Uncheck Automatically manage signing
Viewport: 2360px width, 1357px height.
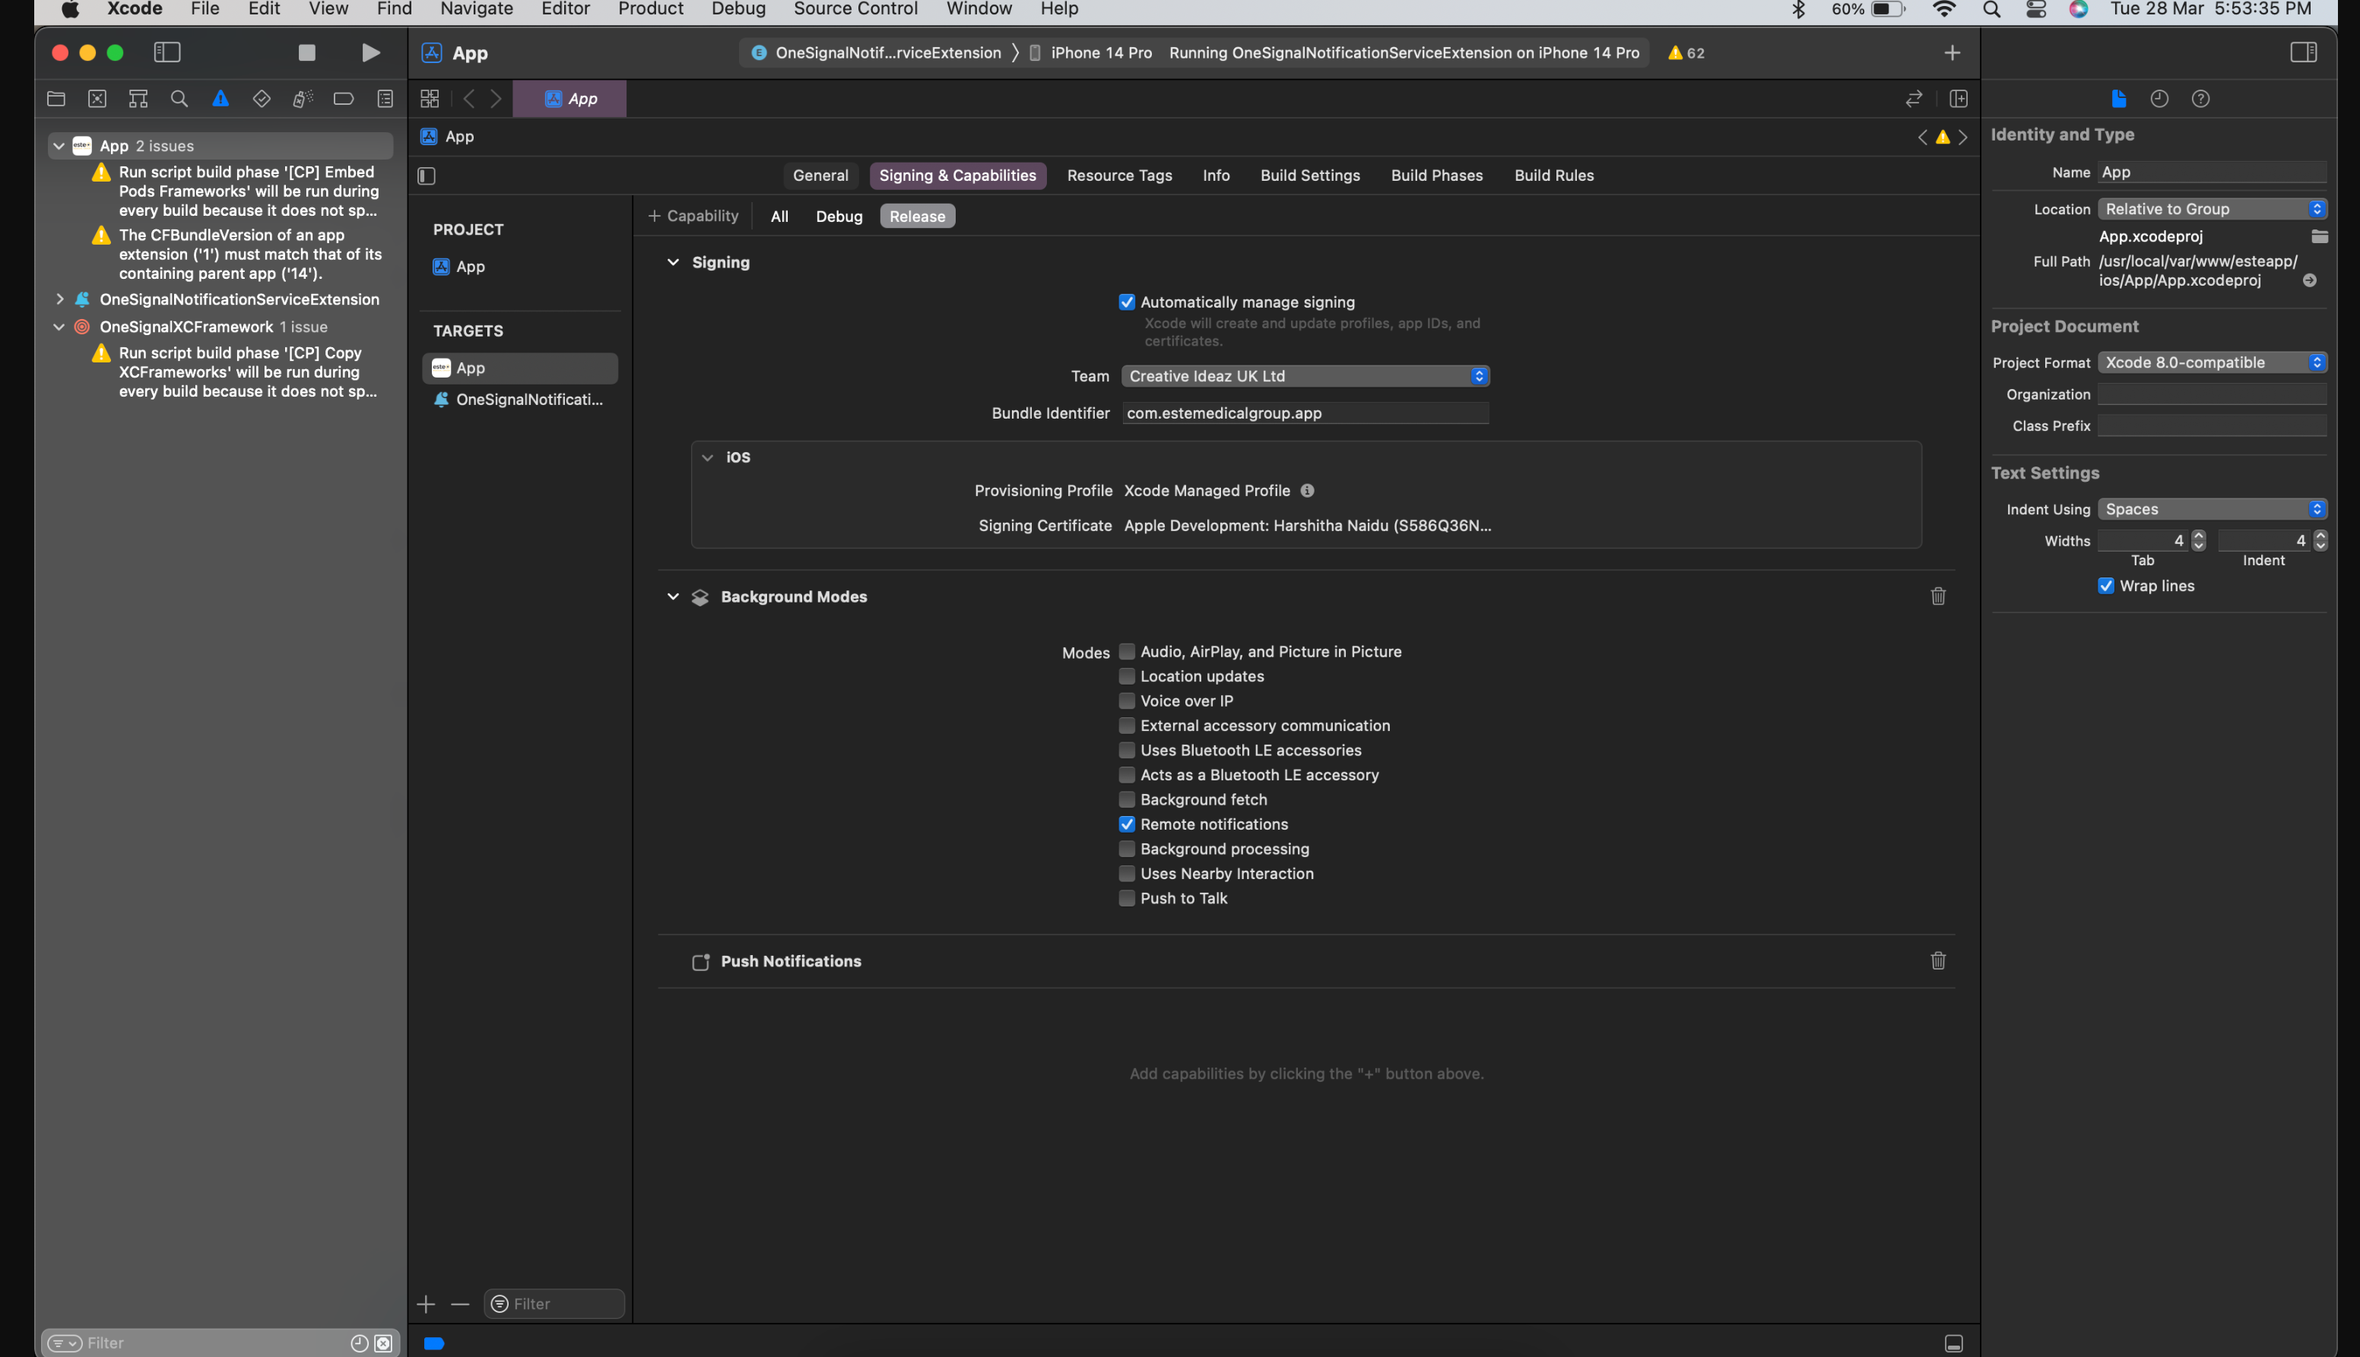point(1126,302)
